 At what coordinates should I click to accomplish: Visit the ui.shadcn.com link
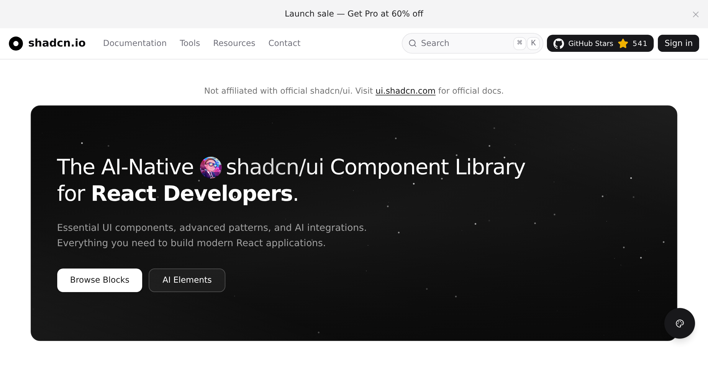(x=405, y=91)
